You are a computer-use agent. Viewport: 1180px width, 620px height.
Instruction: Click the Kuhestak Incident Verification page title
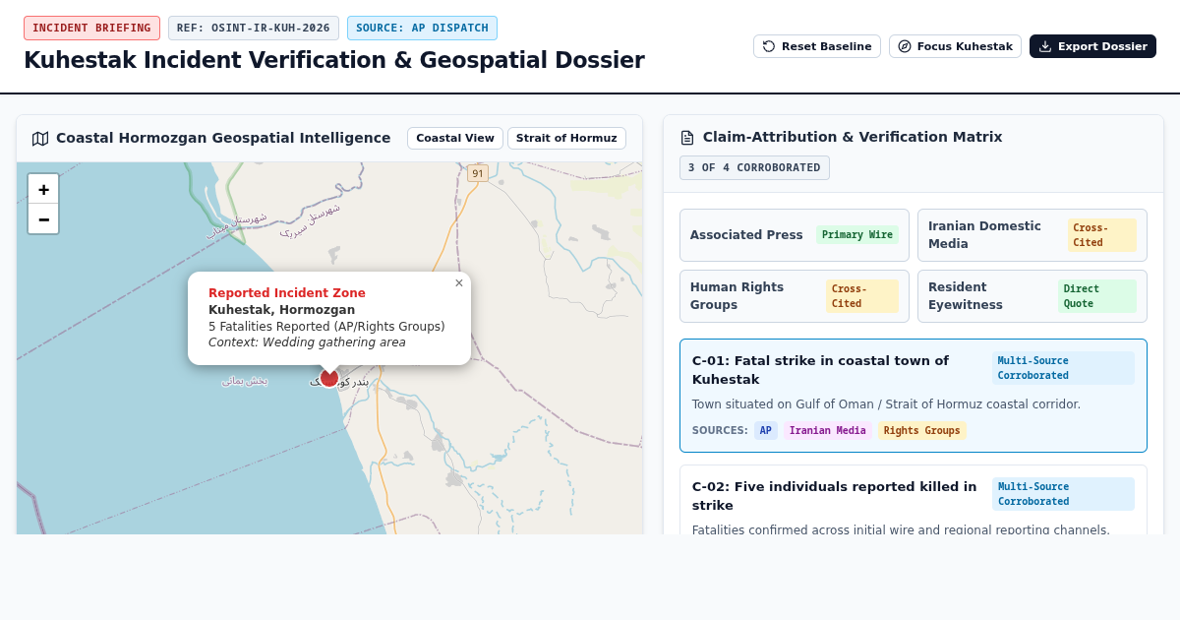coord(334,60)
